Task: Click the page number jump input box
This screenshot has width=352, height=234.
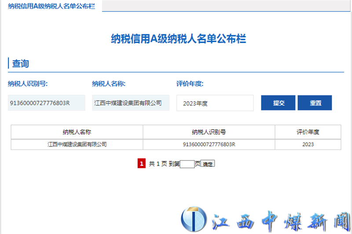Action: point(187,164)
